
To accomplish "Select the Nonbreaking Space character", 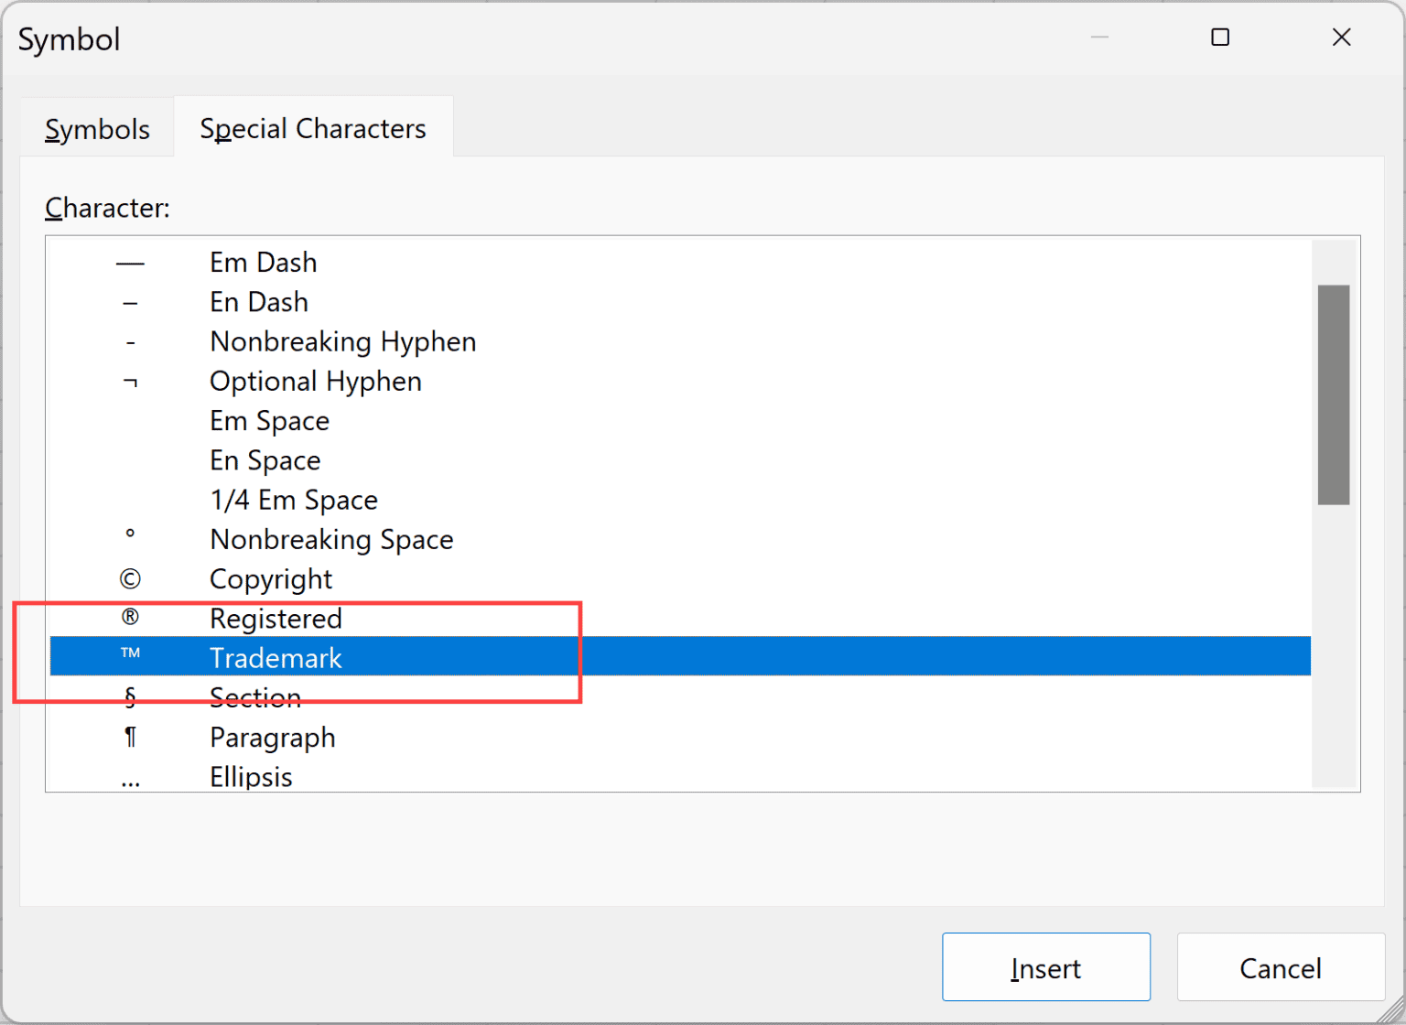I will 331,539.
